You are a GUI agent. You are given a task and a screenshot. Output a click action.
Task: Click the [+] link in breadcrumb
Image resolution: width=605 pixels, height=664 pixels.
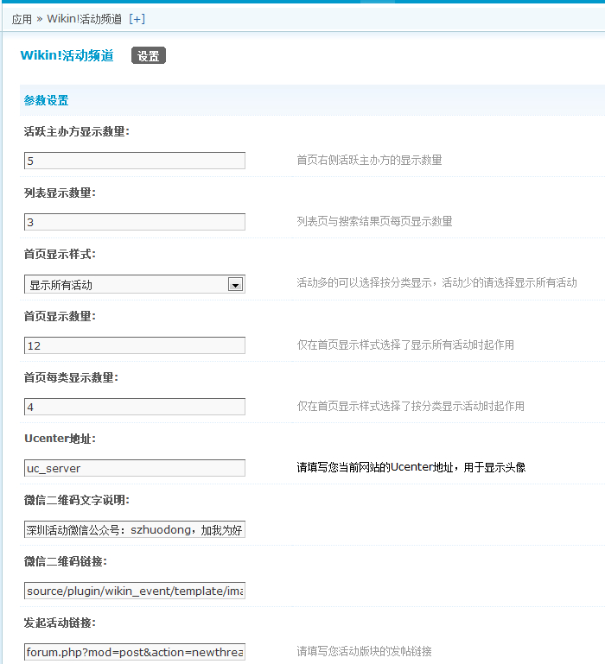tap(137, 19)
